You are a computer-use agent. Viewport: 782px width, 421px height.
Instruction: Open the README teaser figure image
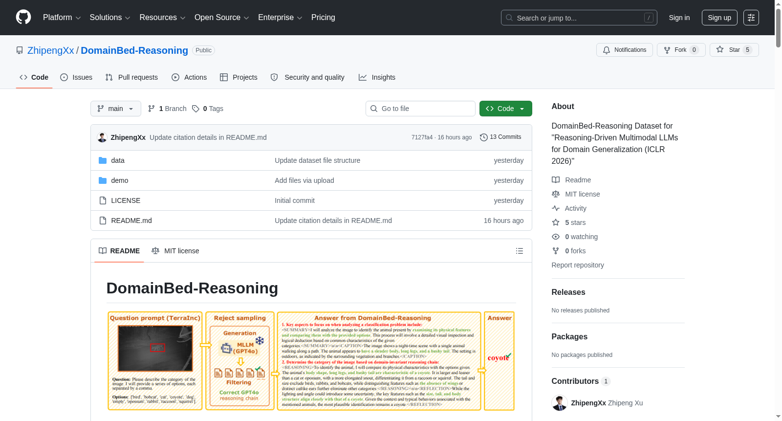pyautogui.click(x=311, y=361)
